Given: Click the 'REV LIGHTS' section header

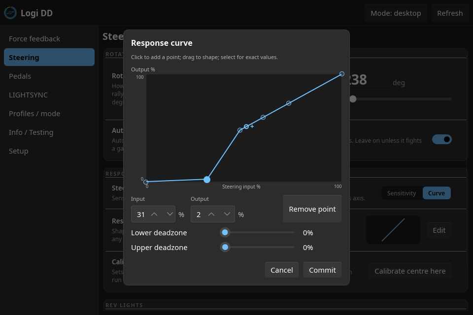Looking at the screenshot, I should coord(124,305).
